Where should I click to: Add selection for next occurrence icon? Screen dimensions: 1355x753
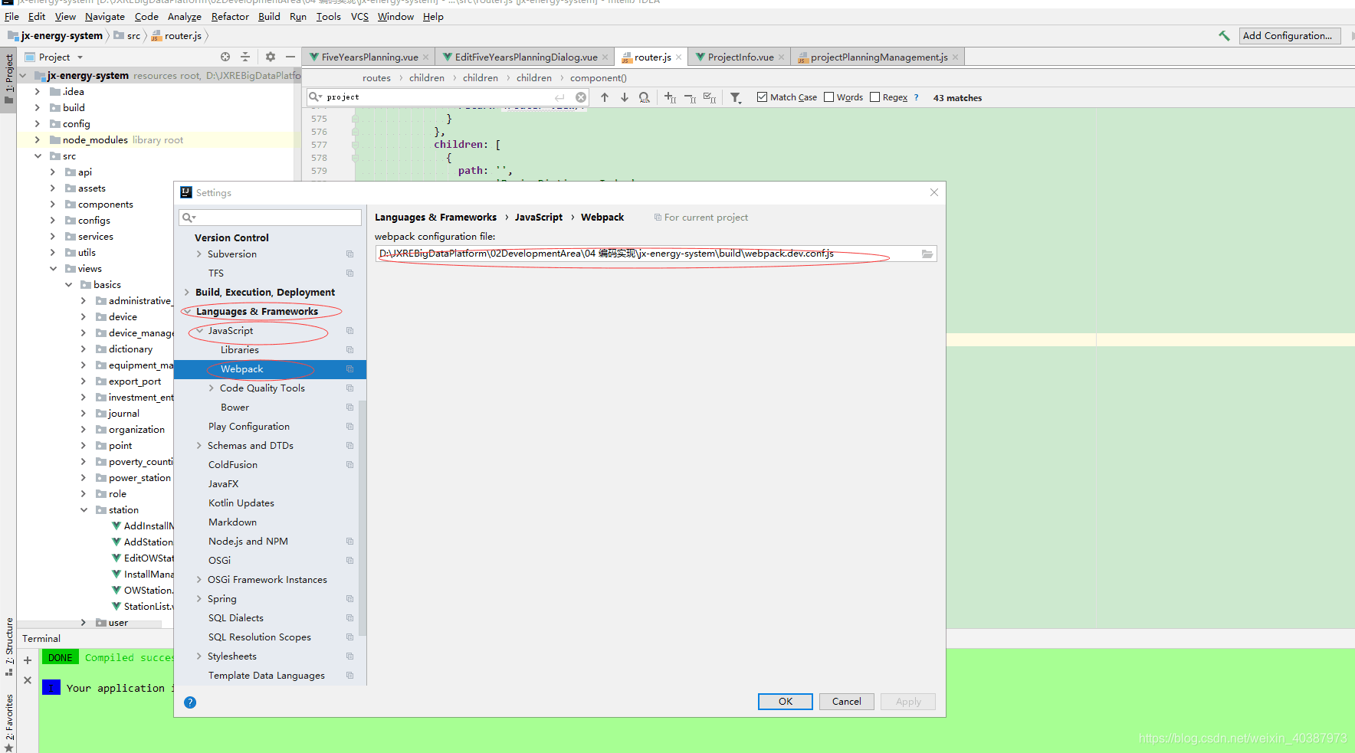click(671, 97)
